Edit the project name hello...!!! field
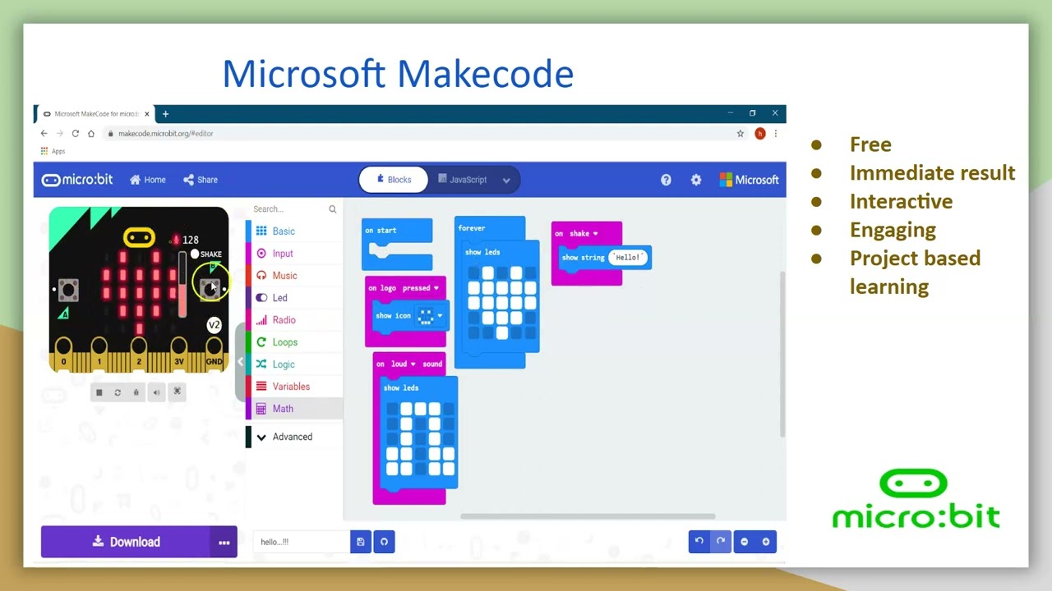The width and height of the screenshot is (1052, 591). tap(302, 542)
